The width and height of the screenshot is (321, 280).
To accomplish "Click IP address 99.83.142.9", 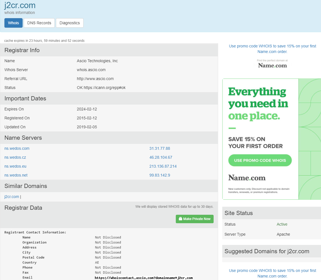I will [x=160, y=175].
